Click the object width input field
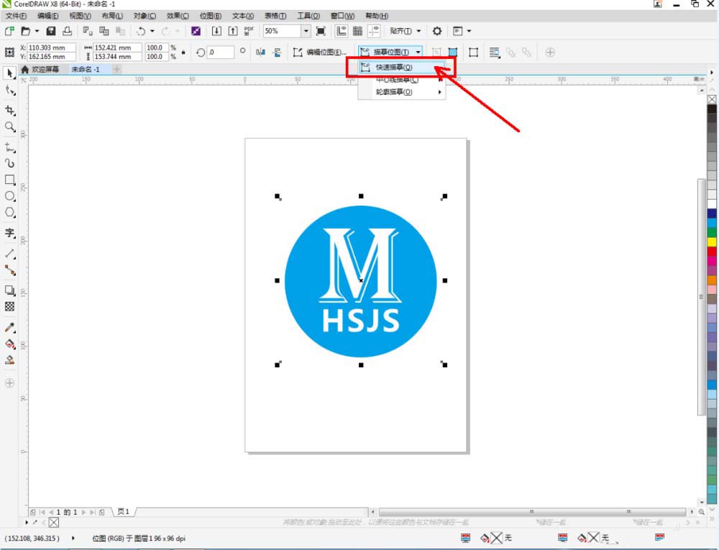 tap(117, 47)
